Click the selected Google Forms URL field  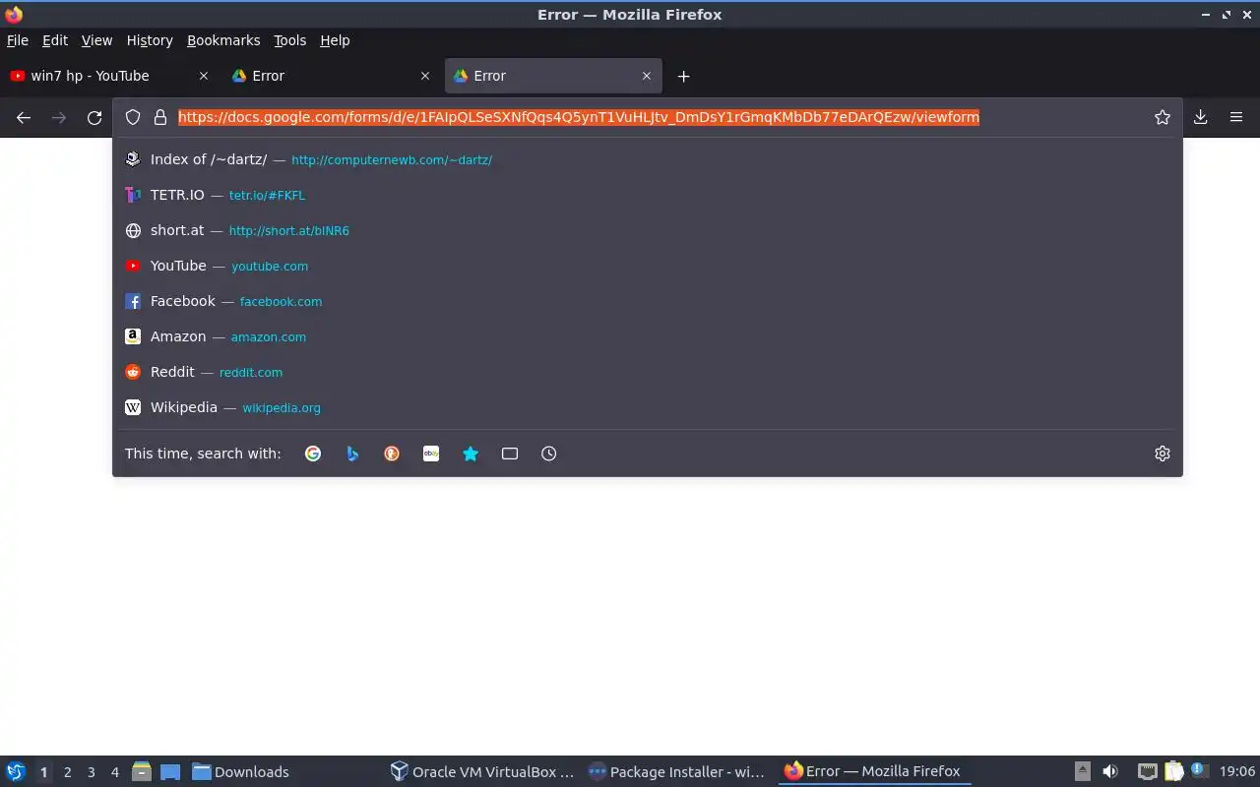click(x=579, y=117)
